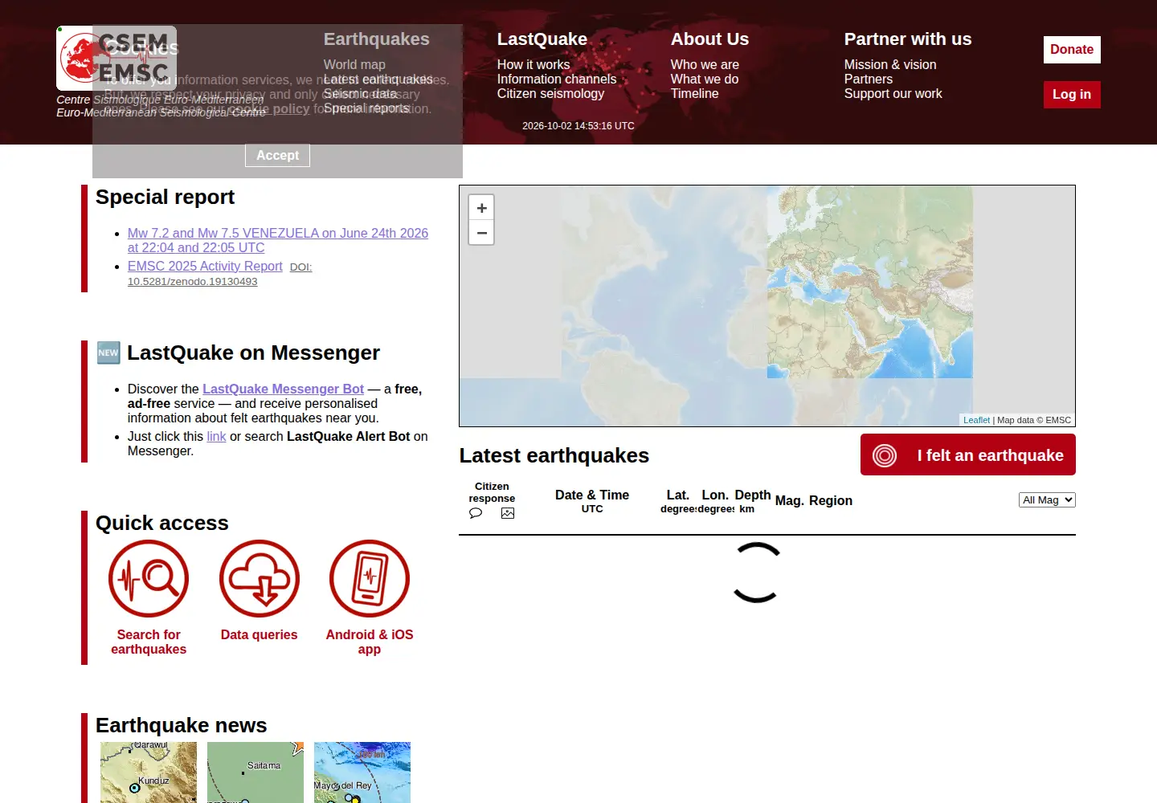Go to What we do

point(705,79)
